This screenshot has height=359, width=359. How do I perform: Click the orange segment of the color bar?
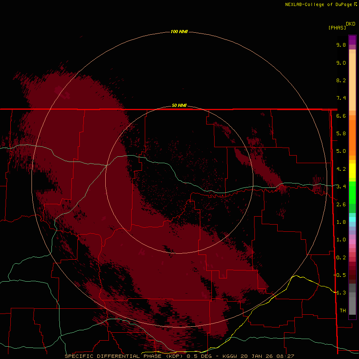click(x=352, y=137)
